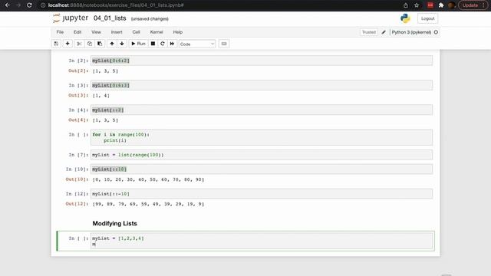
Task: Move selected cell up
Action: click(112, 44)
